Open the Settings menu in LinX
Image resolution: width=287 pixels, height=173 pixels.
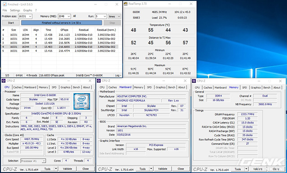tap(15, 10)
